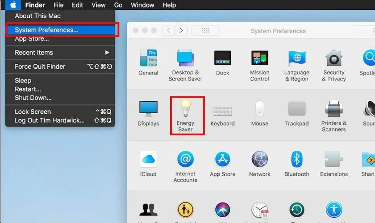Choose Restart... from Apple menu

tap(60, 89)
